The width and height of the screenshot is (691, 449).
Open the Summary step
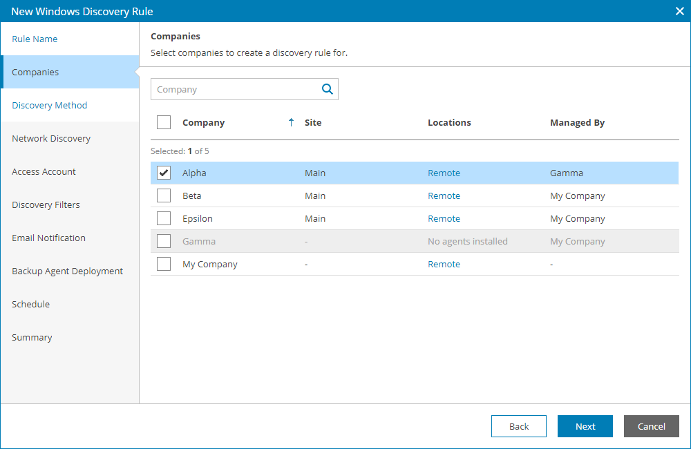click(70, 337)
